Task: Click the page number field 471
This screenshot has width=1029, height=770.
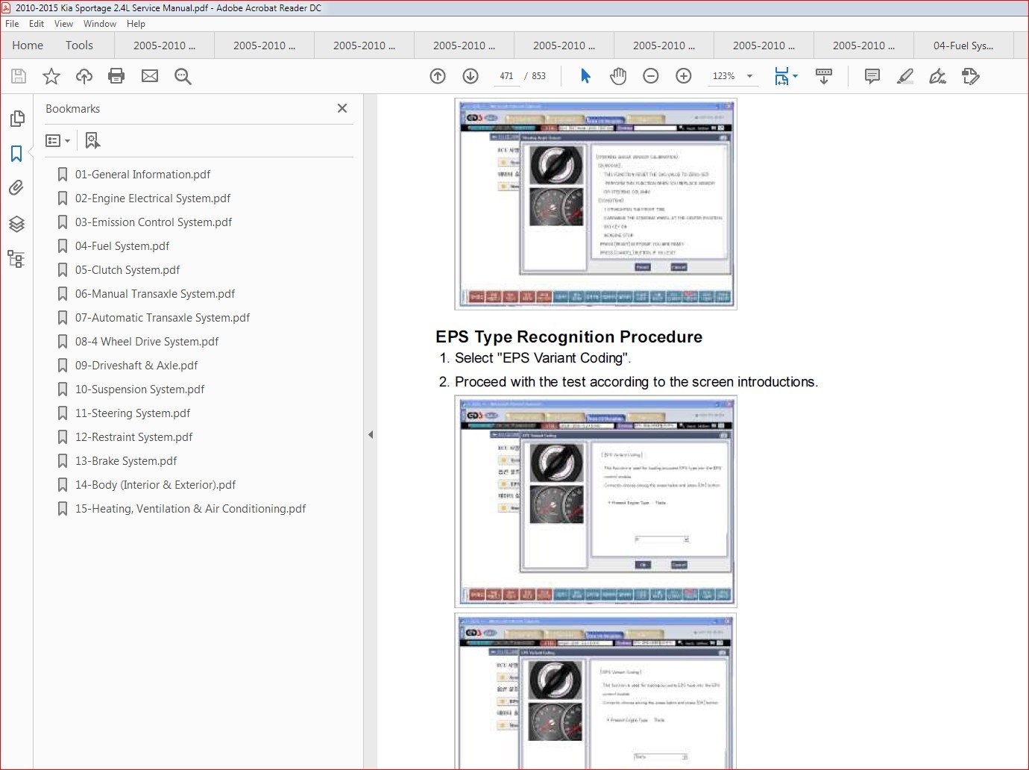Action: pyautogui.click(x=507, y=76)
